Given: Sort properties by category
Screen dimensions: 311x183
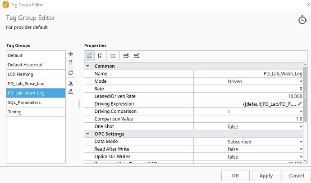Looking at the screenshot, I should click(89, 56).
